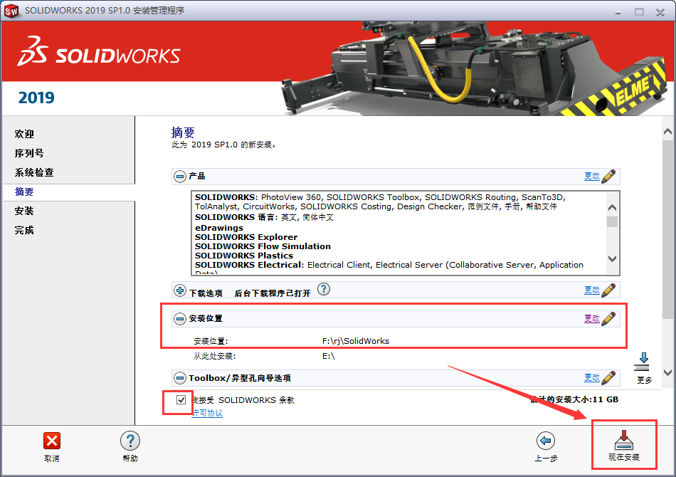Close the installation manager window
The height and width of the screenshot is (477, 676).
click(x=660, y=12)
